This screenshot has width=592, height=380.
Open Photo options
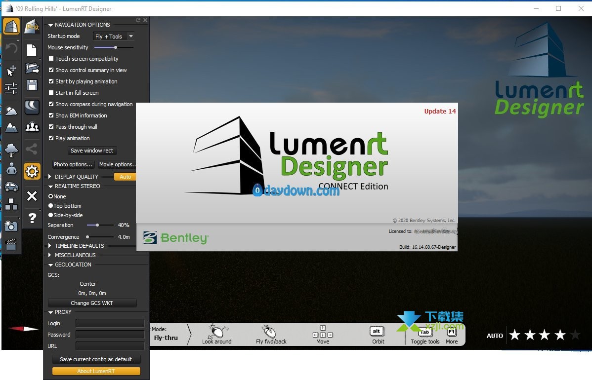[73, 164]
